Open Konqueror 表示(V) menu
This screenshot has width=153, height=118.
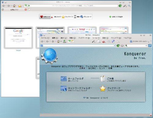pyautogui.click(x=64, y=38)
